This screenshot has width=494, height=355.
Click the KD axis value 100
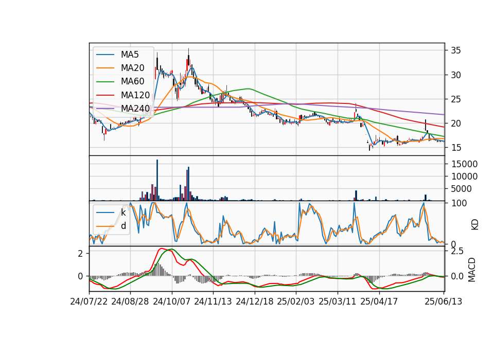(458, 203)
